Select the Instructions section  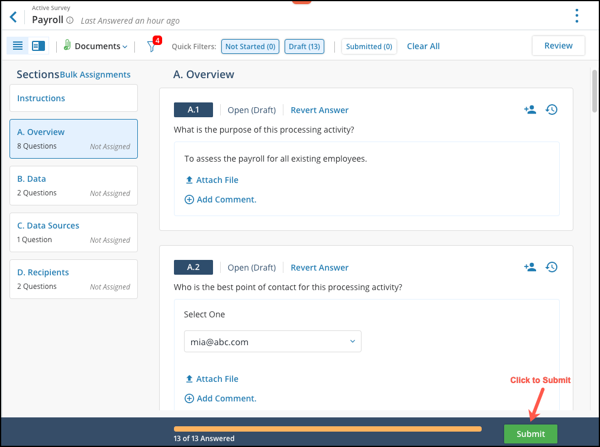tap(73, 98)
